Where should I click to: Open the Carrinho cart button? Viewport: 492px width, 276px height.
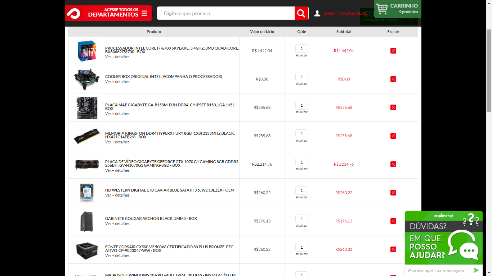coord(398,9)
